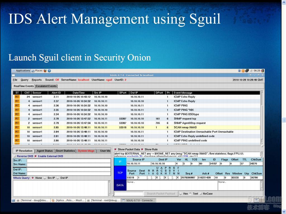Click the packet payload search input field
Viewport: 286px width, 214px height.
(128, 194)
